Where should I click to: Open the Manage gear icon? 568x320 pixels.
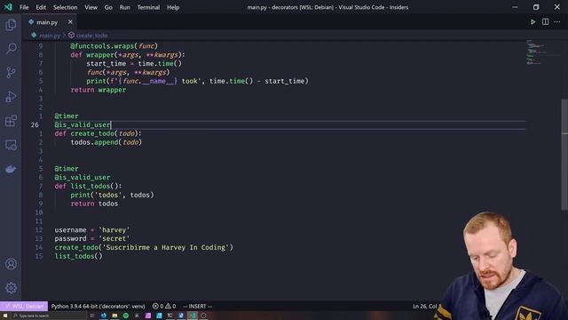pyautogui.click(x=11, y=288)
